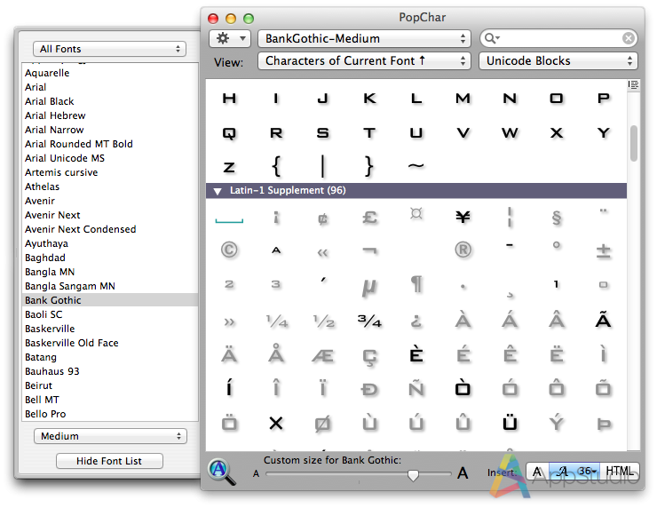Open the BankGothic-Medium font dropdown

(x=363, y=38)
